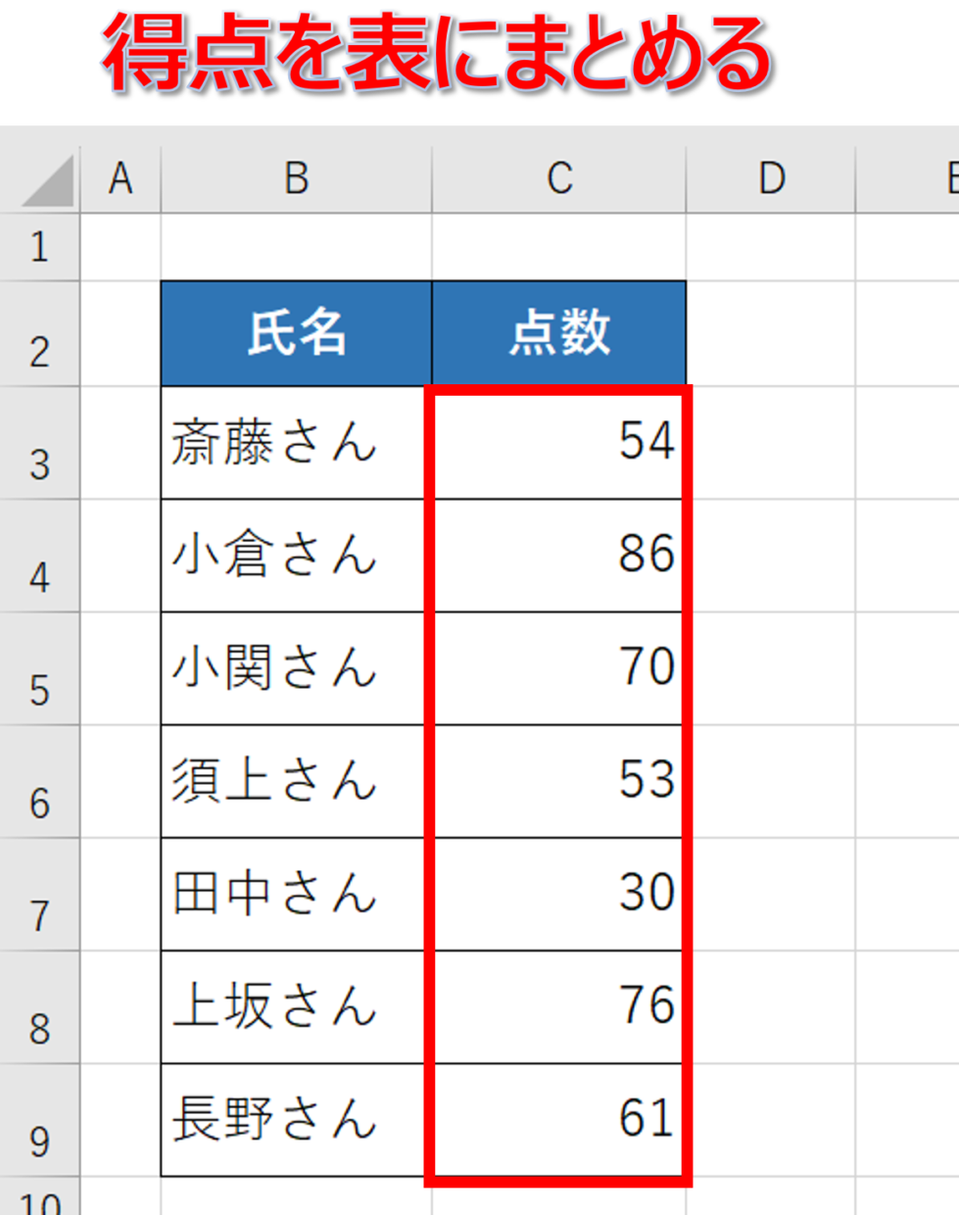Select row 2 header
Viewport: 959px width, 1215px height.
coord(39,334)
